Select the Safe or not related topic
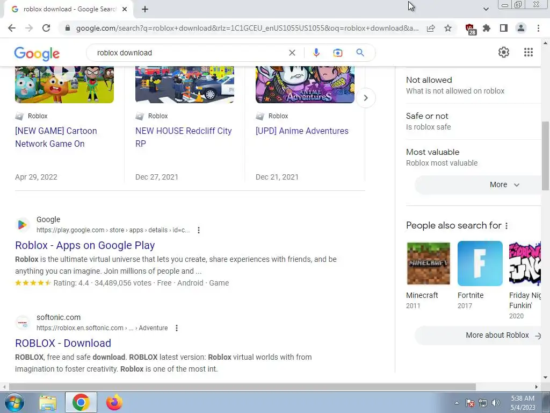This screenshot has height=413, width=550. point(473,122)
